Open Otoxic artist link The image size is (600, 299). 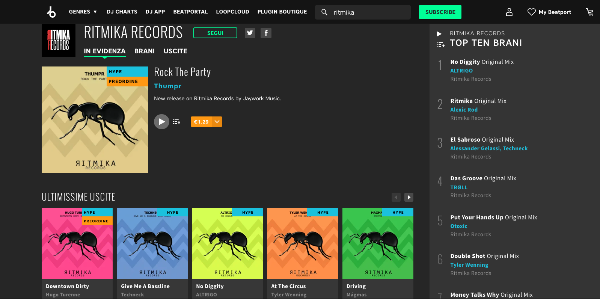click(459, 226)
